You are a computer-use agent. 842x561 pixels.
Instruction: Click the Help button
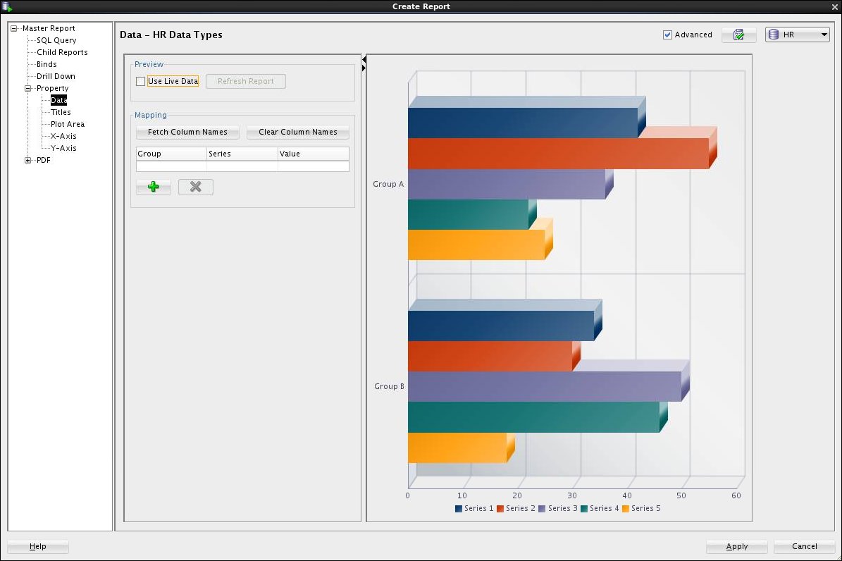click(x=37, y=546)
